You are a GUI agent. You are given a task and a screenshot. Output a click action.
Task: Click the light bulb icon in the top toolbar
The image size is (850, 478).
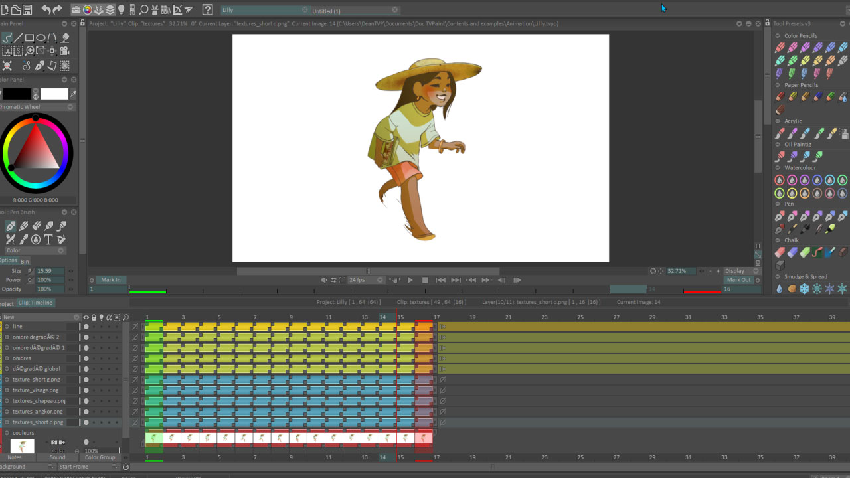pyautogui.click(x=121, y=9)
